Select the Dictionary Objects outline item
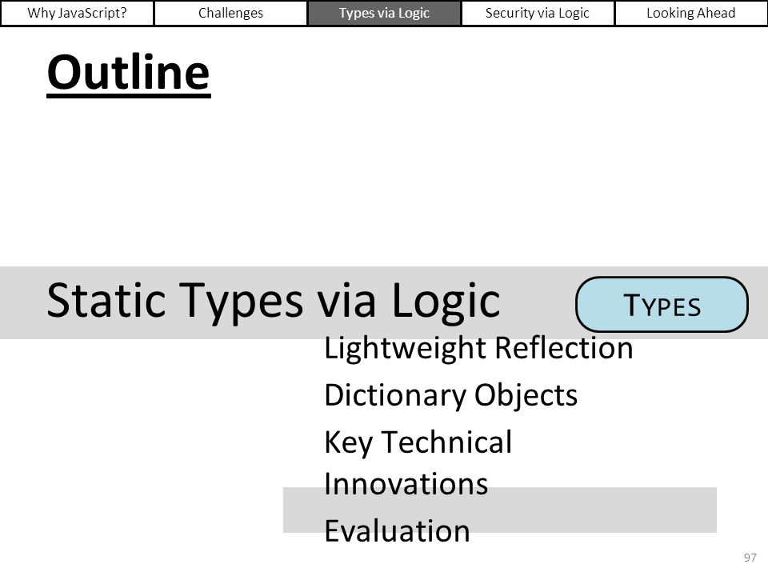This screenshot has height=576, width=768. pyautogui.click(x=450, y=396)
